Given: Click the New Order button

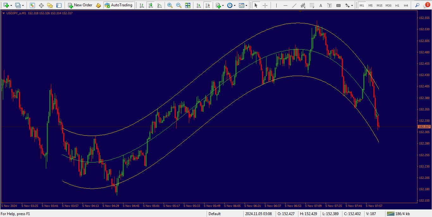Looking at the screenshot, I should 80,5.
